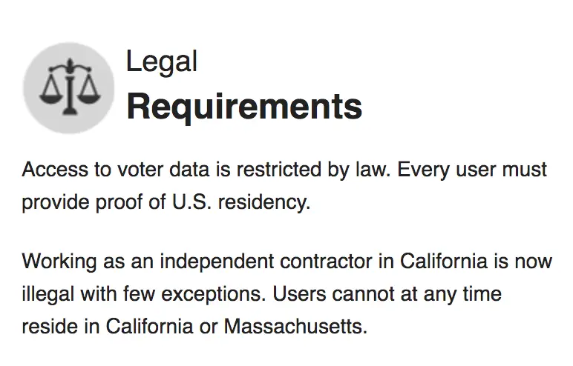Click 'Users cannot at any time' phrase
The image size is (573, 366).
(x=387, y=294)
